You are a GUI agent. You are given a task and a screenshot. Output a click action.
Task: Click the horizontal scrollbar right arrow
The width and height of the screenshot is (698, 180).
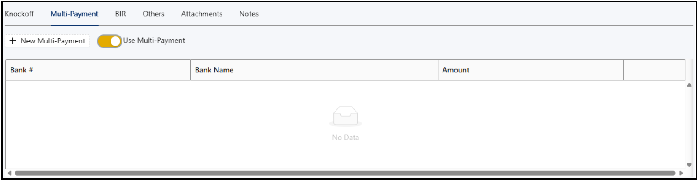[x=681, y=173]
